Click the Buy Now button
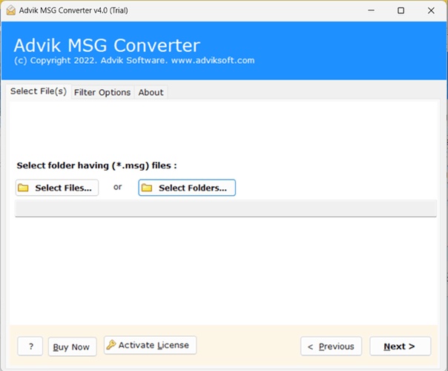The width and height of the screenshot is (448, 371). [x=72, y=347]
